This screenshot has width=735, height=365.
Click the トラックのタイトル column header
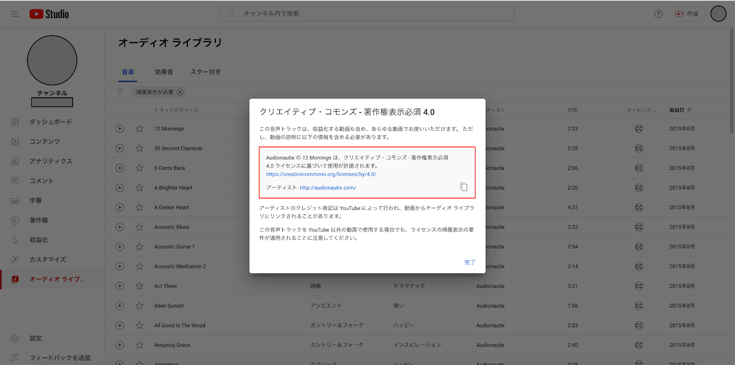(x=176, y=110)
